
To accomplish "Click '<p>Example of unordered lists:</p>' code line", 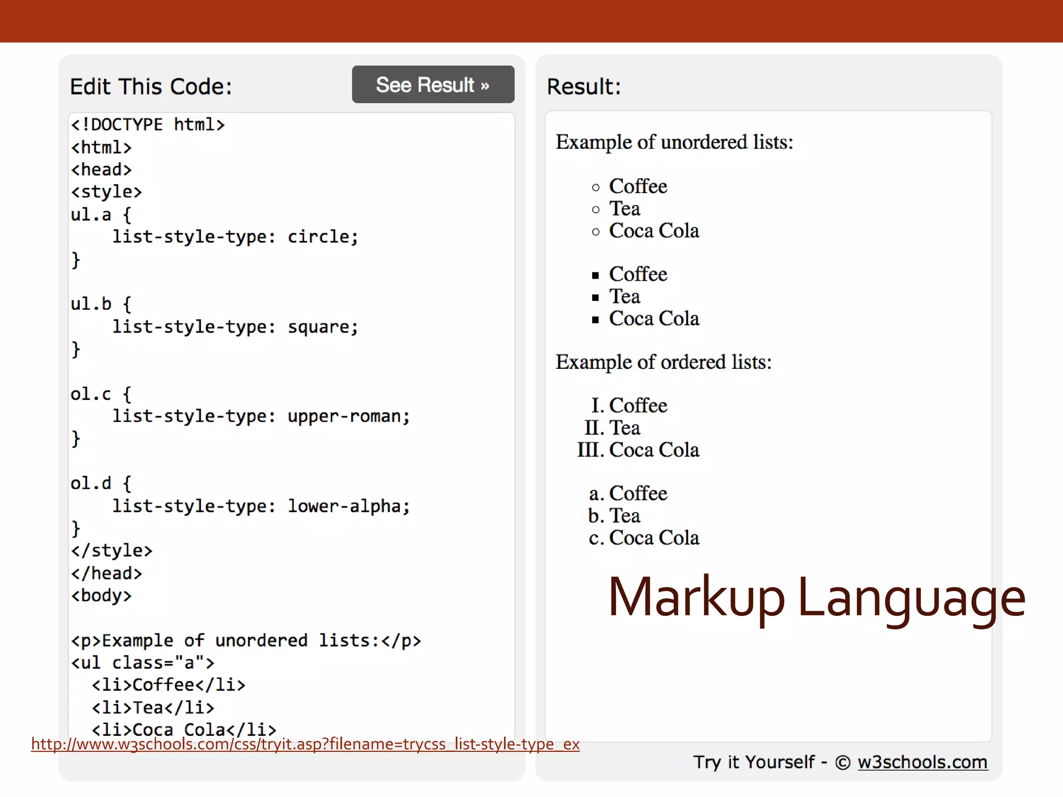I will click(x=246, y=641).
